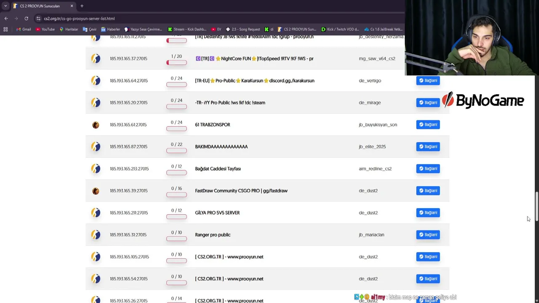Open the Haritalar bookmark

tap(69, 29)
